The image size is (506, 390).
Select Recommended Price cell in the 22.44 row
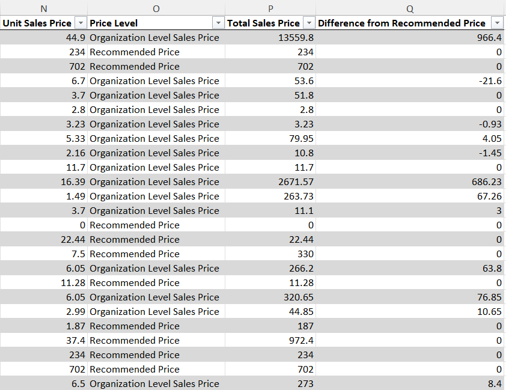156,239
